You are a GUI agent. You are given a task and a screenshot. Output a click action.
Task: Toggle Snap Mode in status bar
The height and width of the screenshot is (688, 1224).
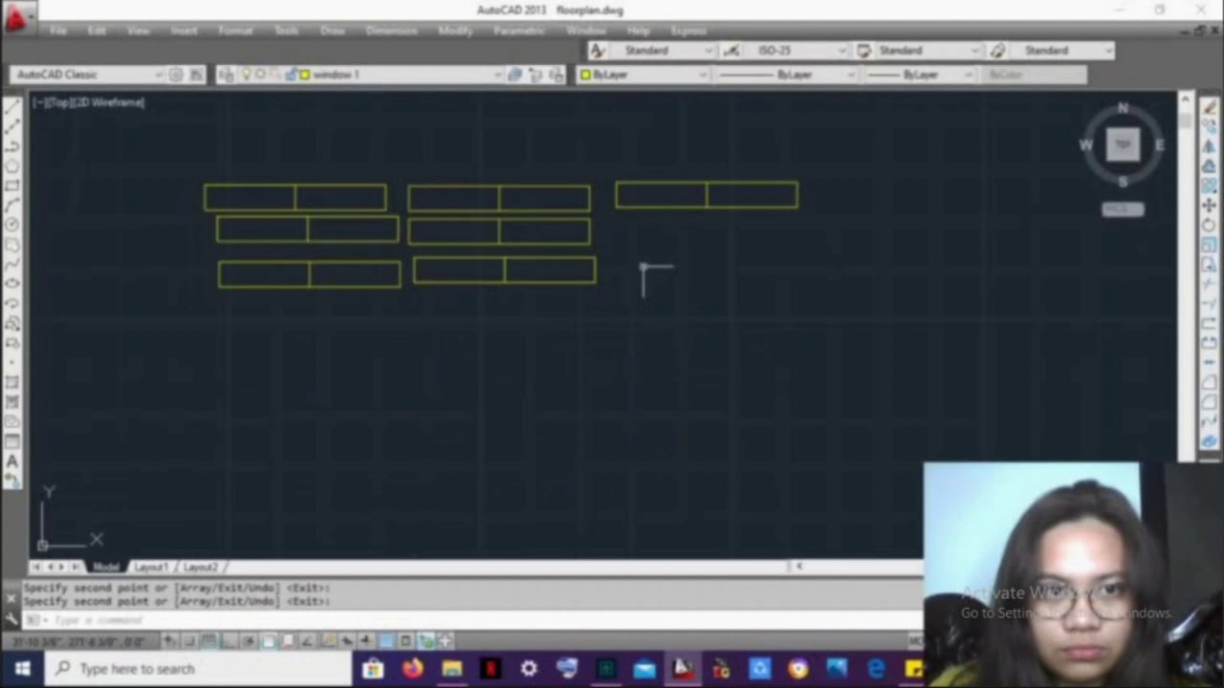point(189,641)
